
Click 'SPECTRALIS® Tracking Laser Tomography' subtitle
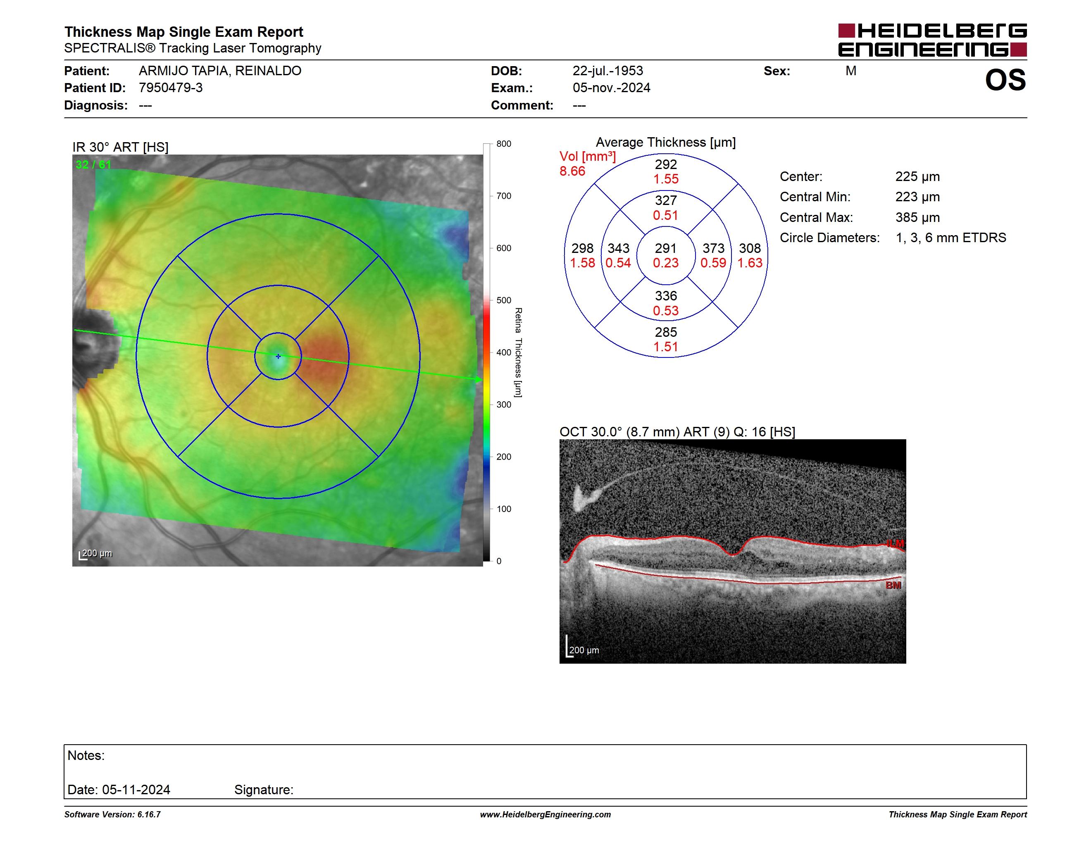(x=192, y=48)
